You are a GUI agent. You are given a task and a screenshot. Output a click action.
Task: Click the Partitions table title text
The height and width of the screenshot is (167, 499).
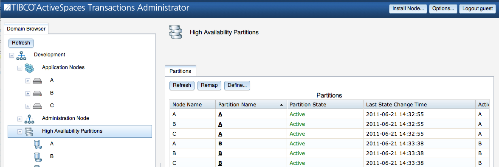coord(329,95)
